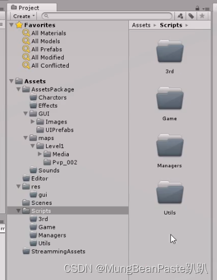Screen dimensions: 217x280
Task: Collapse the Assets root folder
Action: coord(11,81)
